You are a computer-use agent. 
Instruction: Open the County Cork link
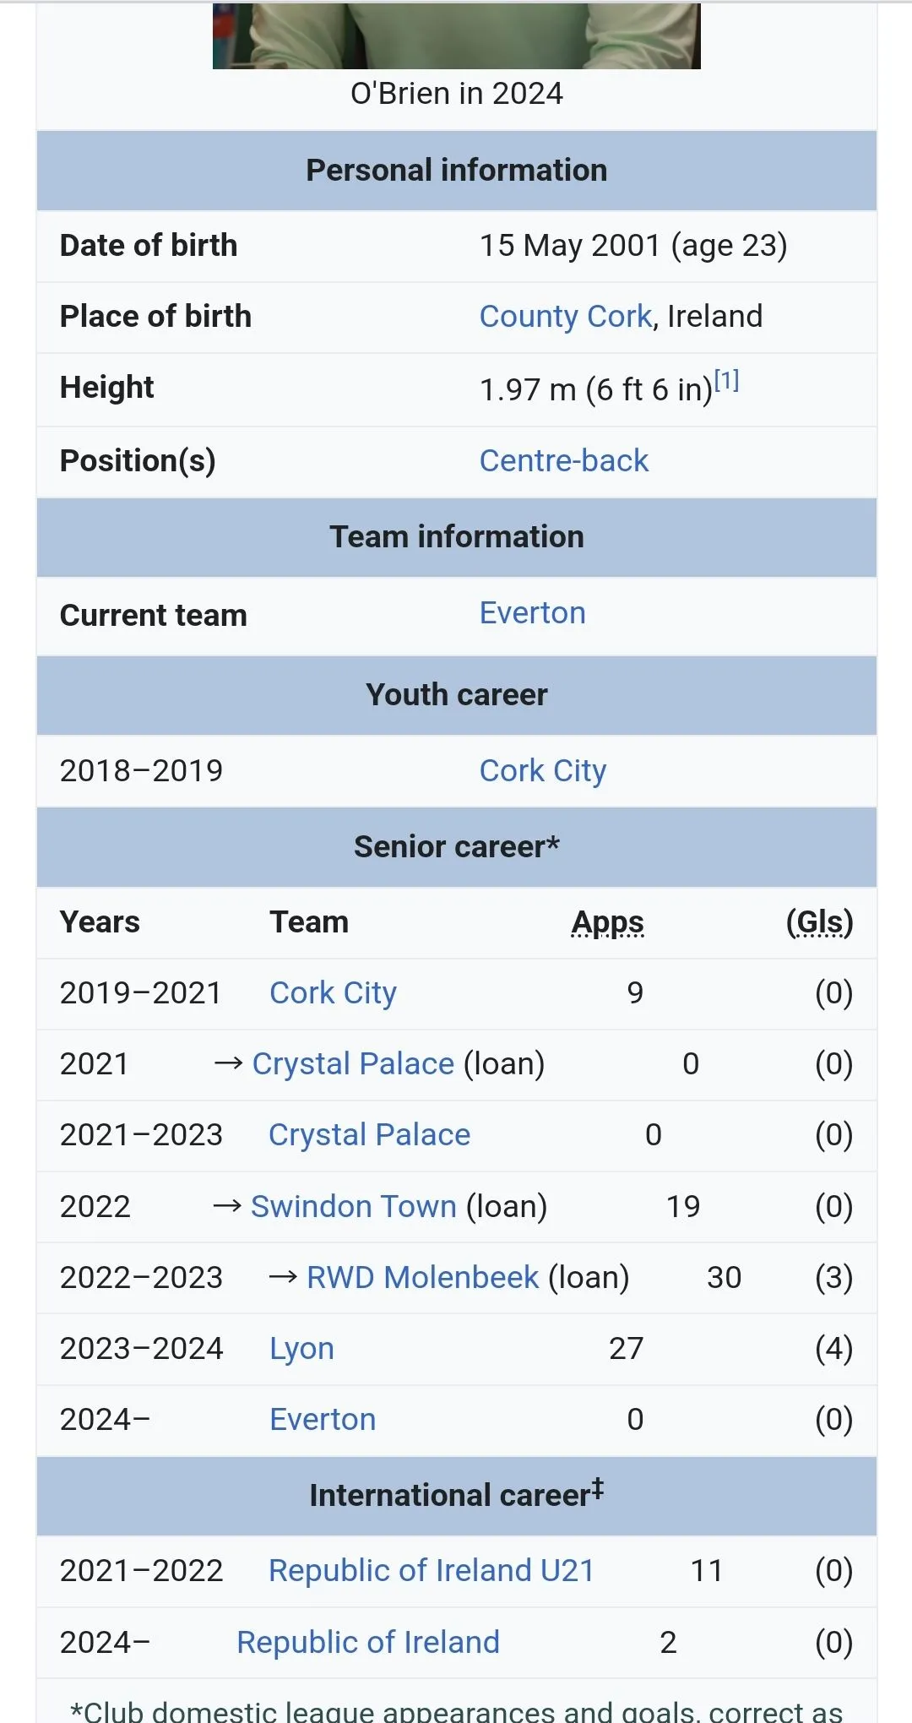(x=565, y=317)
